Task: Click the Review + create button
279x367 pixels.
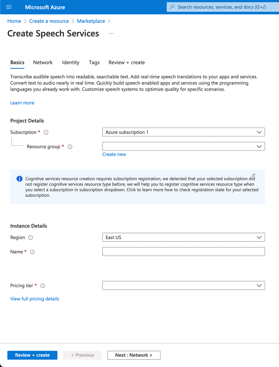Action: [x=32, y=355]
